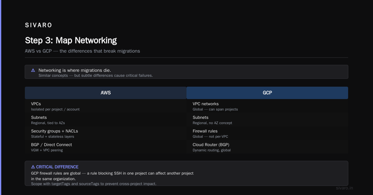
Task: Click the warning icon beside Networking is where migrations die
Action: 33,70
